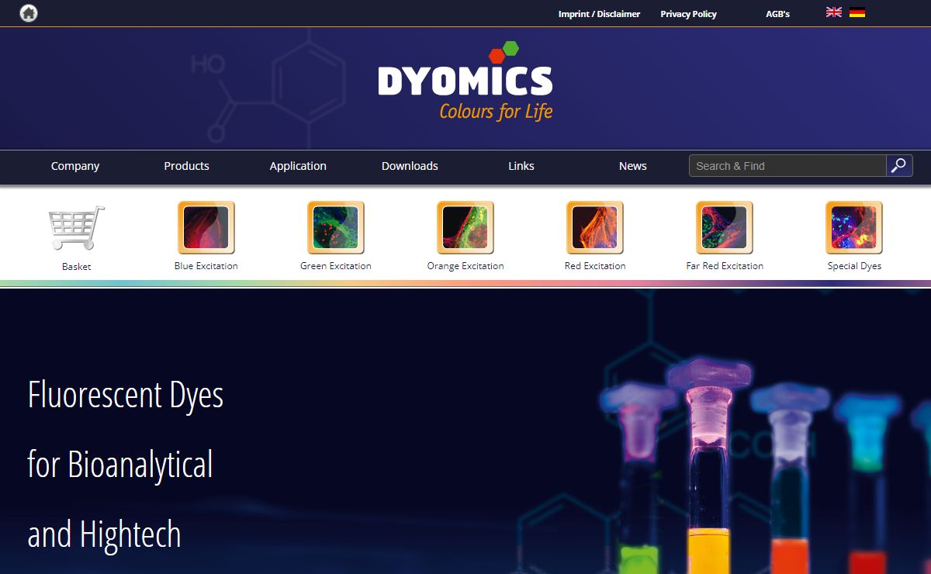Image resolution: width=931 pixels, height=574 pixels.
Task: Open the Red Excitation dye thumbnail
Action: [594, 227]
